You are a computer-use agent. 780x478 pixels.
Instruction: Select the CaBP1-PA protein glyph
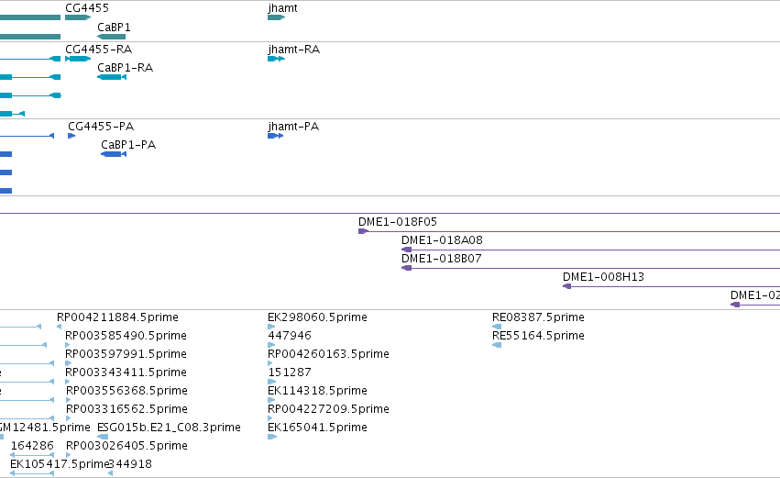point(114,154)
